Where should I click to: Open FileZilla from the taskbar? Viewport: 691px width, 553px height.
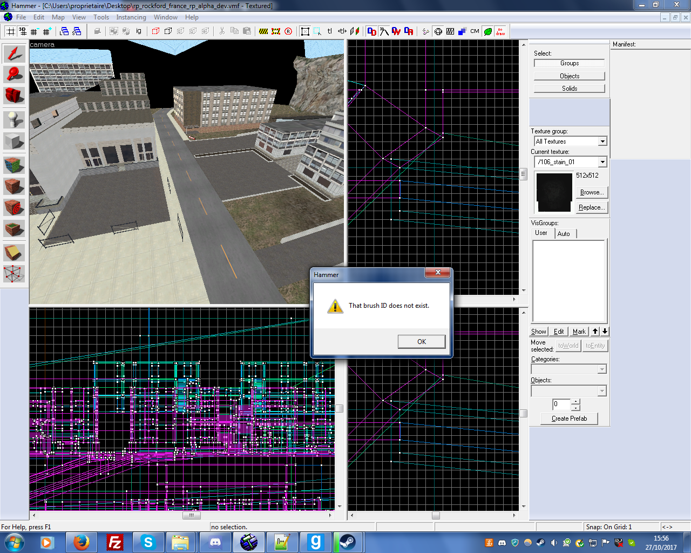(x=115, y=542)
